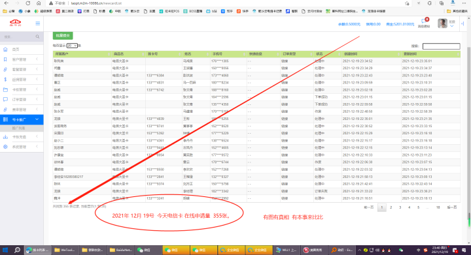Click customer cell 李绍安18289380217

click(x=69, y=177)
